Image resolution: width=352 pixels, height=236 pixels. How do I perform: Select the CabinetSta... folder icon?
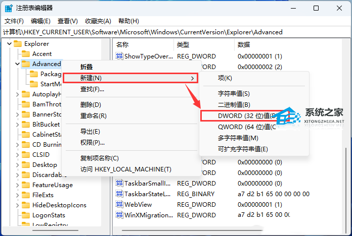click(26, 134)
